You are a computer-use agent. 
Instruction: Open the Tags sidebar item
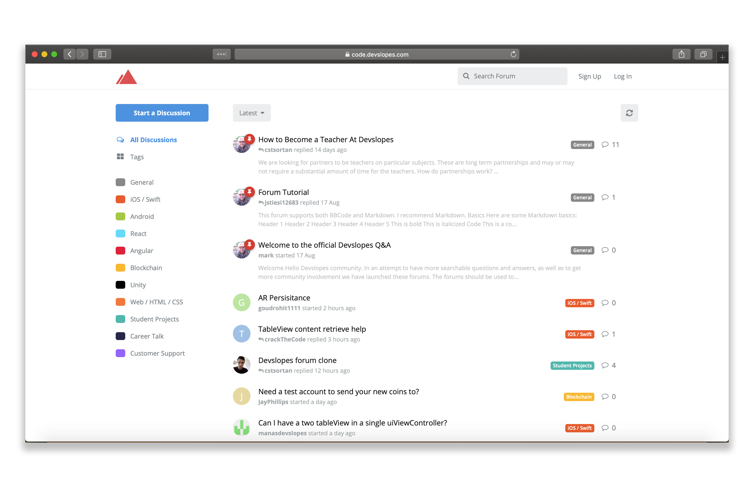tap(137, 157)
